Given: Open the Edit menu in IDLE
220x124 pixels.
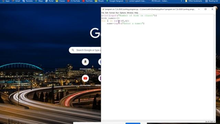Looking at the screenshot, I should click(107, 13).
